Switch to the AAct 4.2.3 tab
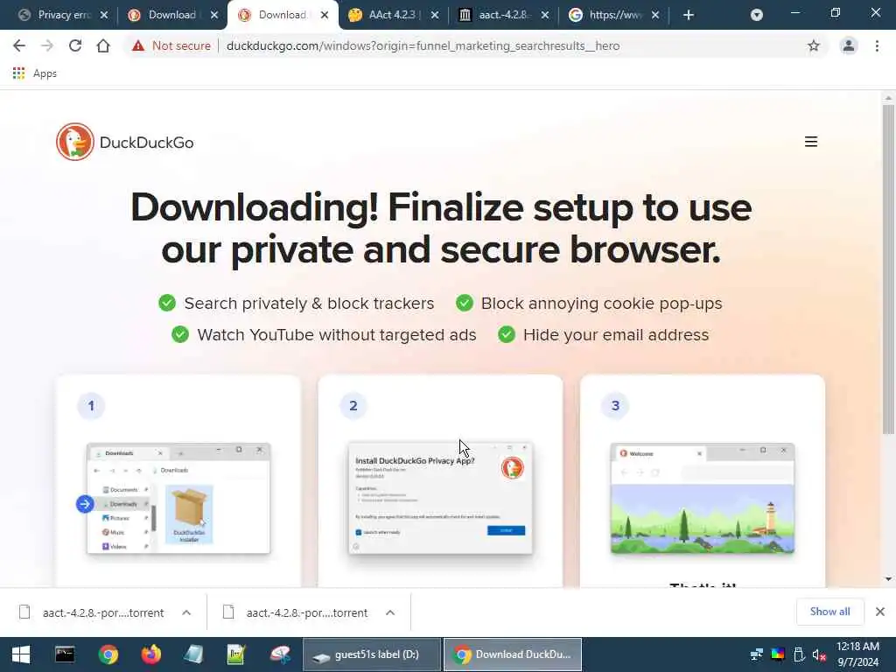 (394, 15)
